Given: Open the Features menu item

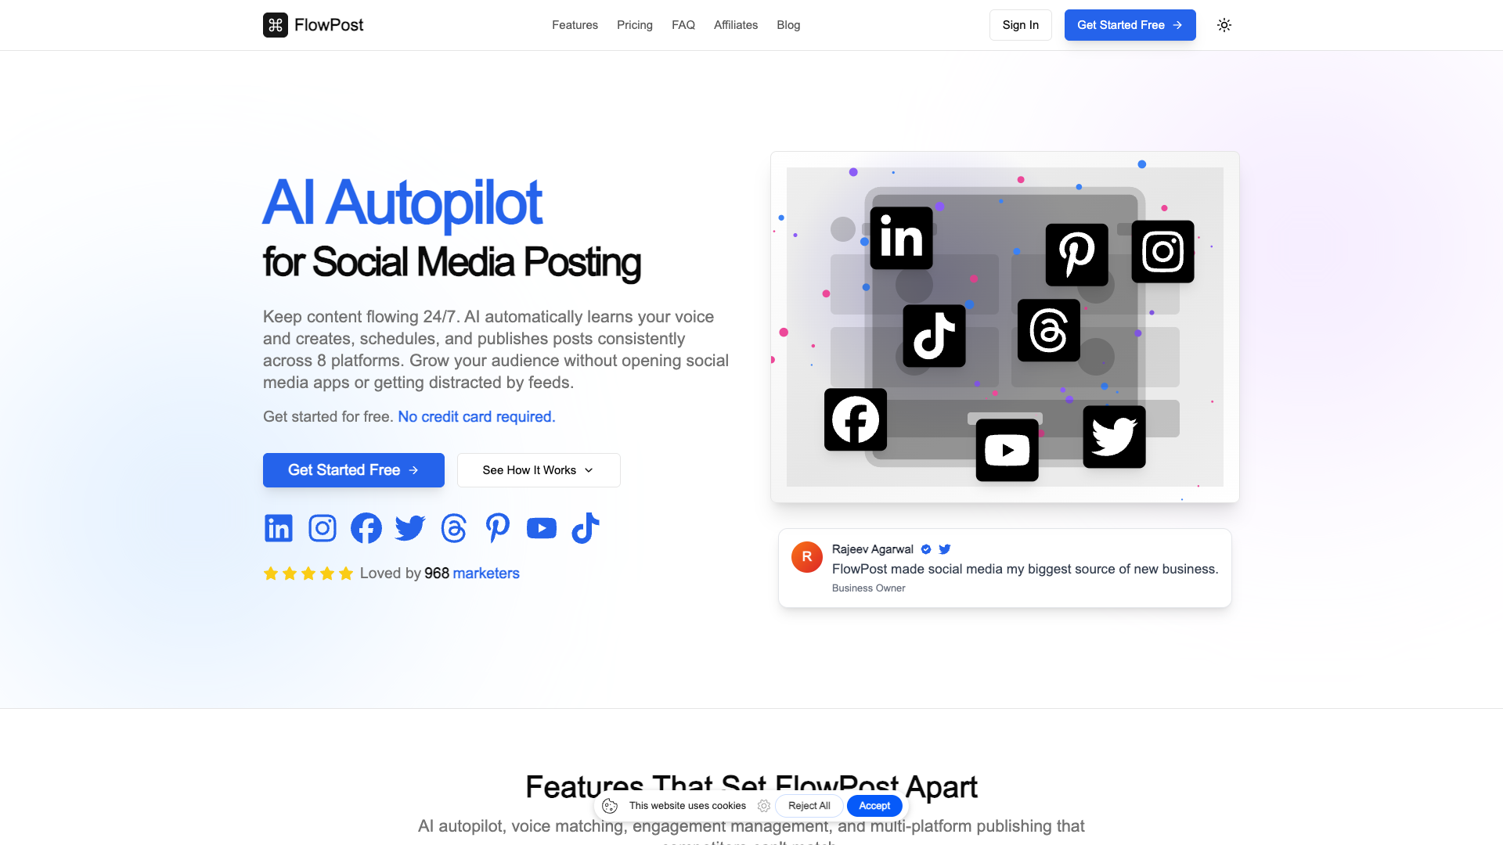Looking at the screenshot, I should 575,25.
